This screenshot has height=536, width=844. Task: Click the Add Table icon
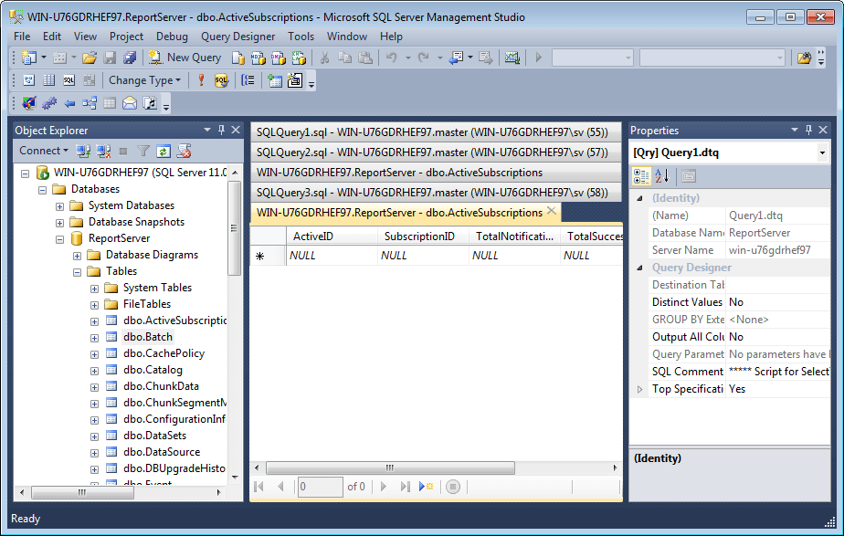click(274, 81)
